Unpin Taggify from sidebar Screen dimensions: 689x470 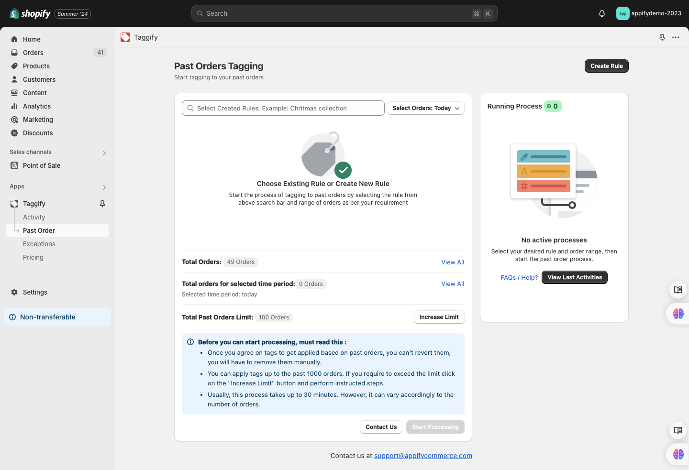click(102, 204)
